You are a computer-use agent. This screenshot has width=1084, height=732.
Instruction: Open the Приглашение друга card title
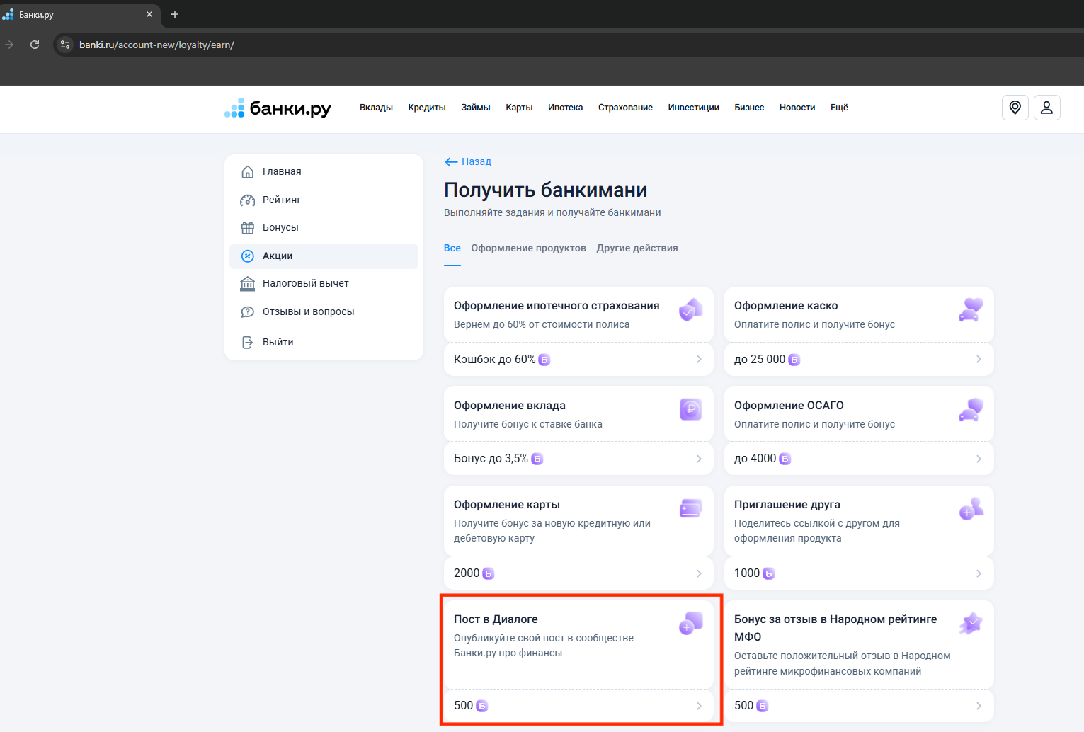pyautogui.click(x=787, y=505)
